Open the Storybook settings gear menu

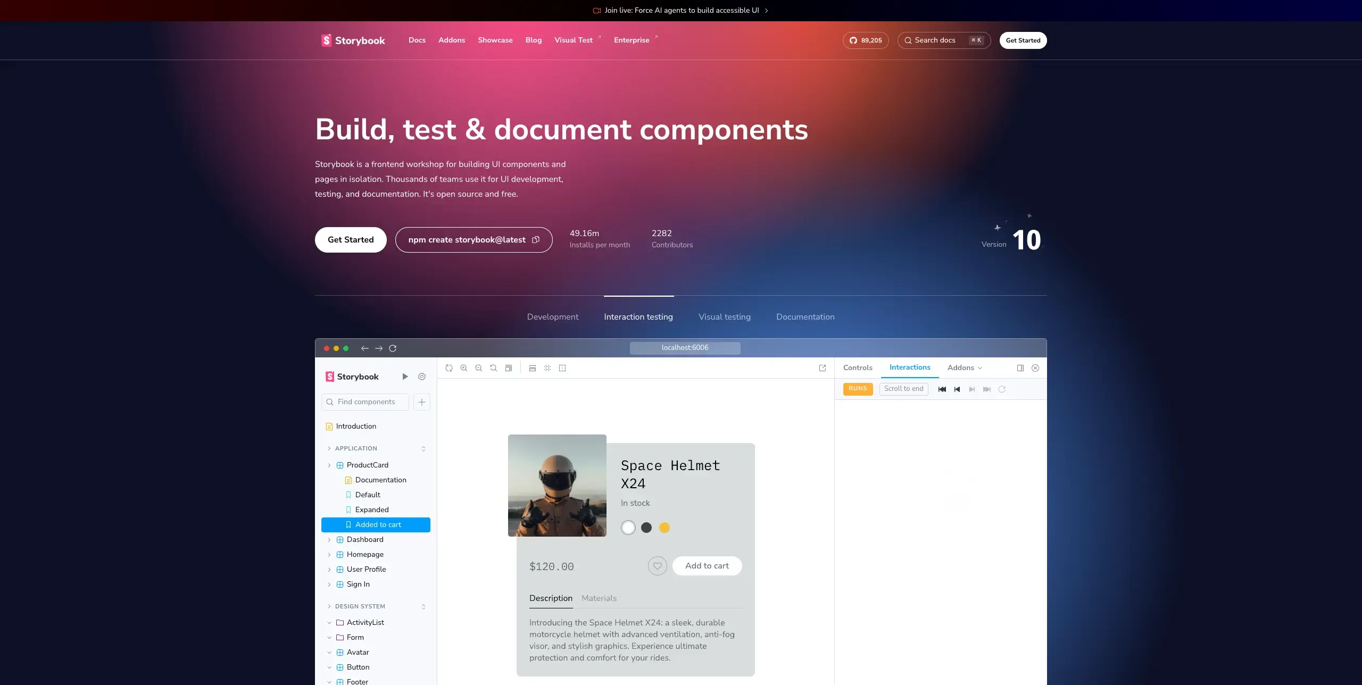pyautogui.click(x=422, y=377)
